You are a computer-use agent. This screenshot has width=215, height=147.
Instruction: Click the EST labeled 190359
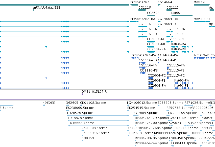88,138
